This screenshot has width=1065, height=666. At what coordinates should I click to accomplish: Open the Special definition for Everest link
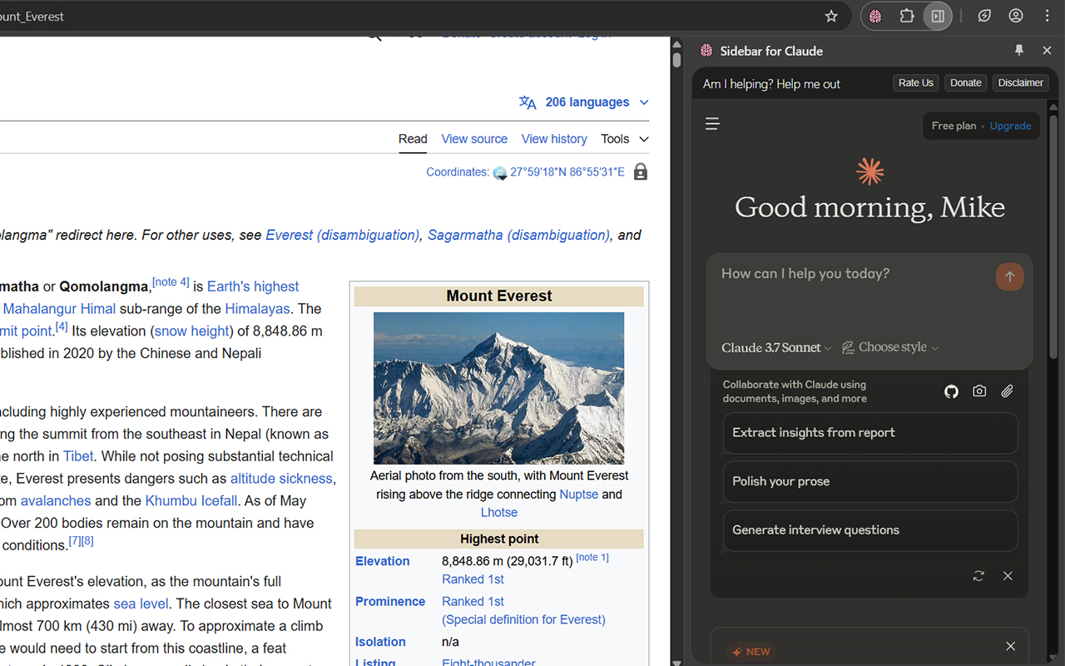click(x=523, y=619)
